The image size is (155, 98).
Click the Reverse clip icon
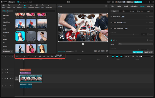40,56
